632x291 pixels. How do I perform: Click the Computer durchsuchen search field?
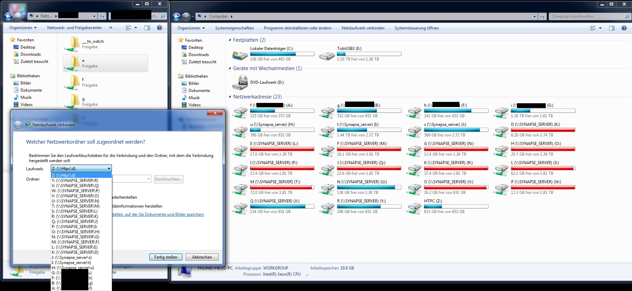(587, 16)
